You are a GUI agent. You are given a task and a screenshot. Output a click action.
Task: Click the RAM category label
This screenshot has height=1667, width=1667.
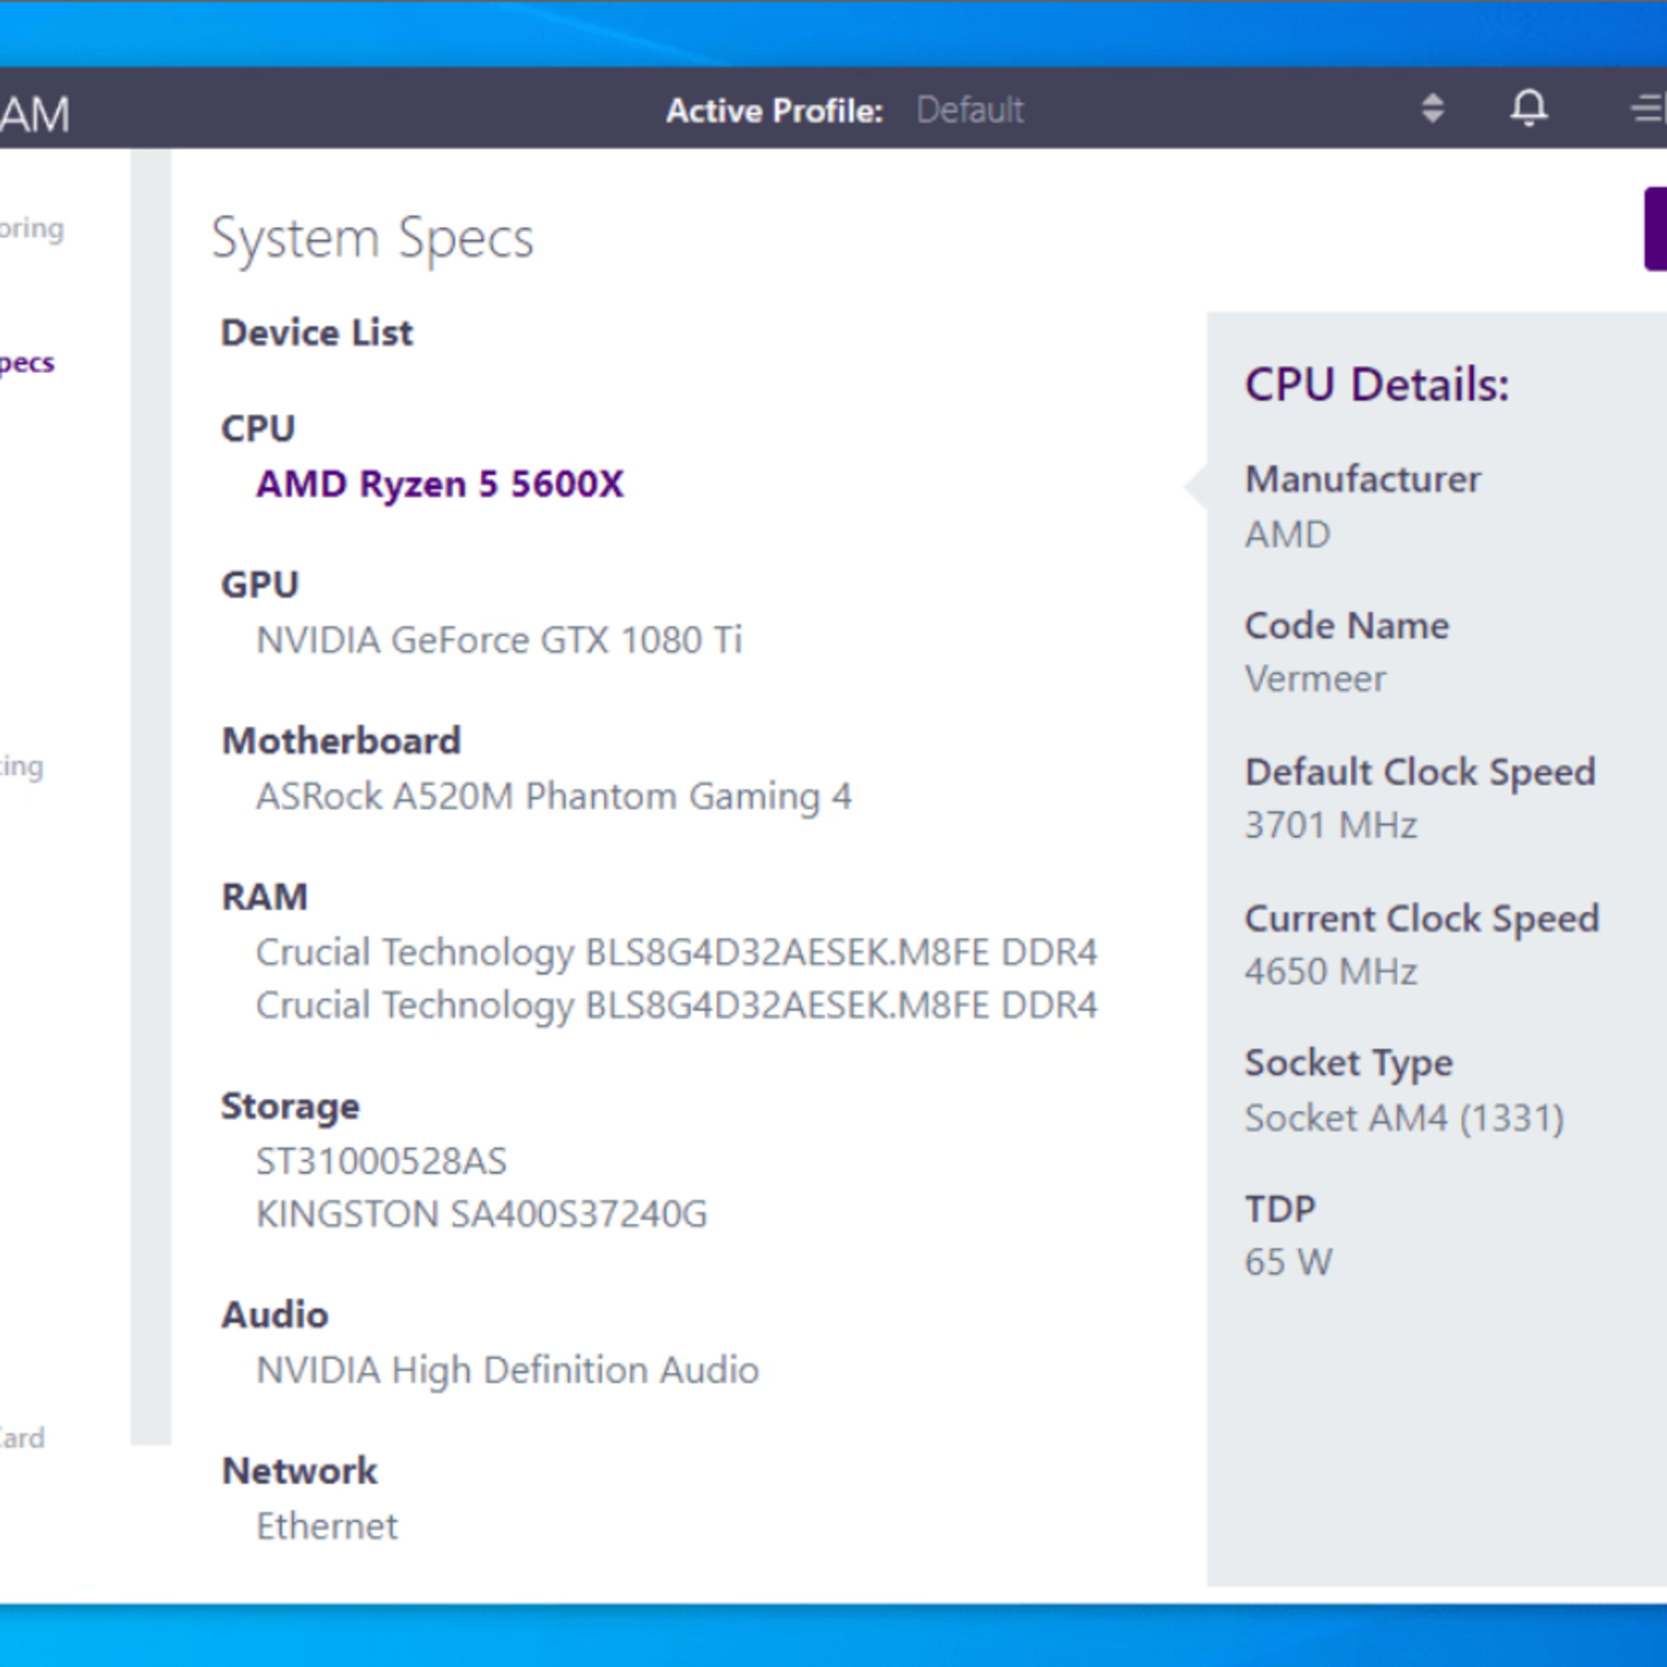[264, 897]
